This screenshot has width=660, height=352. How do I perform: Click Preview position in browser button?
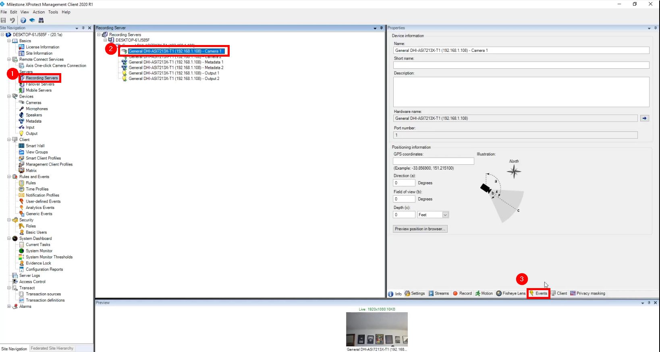coord(420,229)
